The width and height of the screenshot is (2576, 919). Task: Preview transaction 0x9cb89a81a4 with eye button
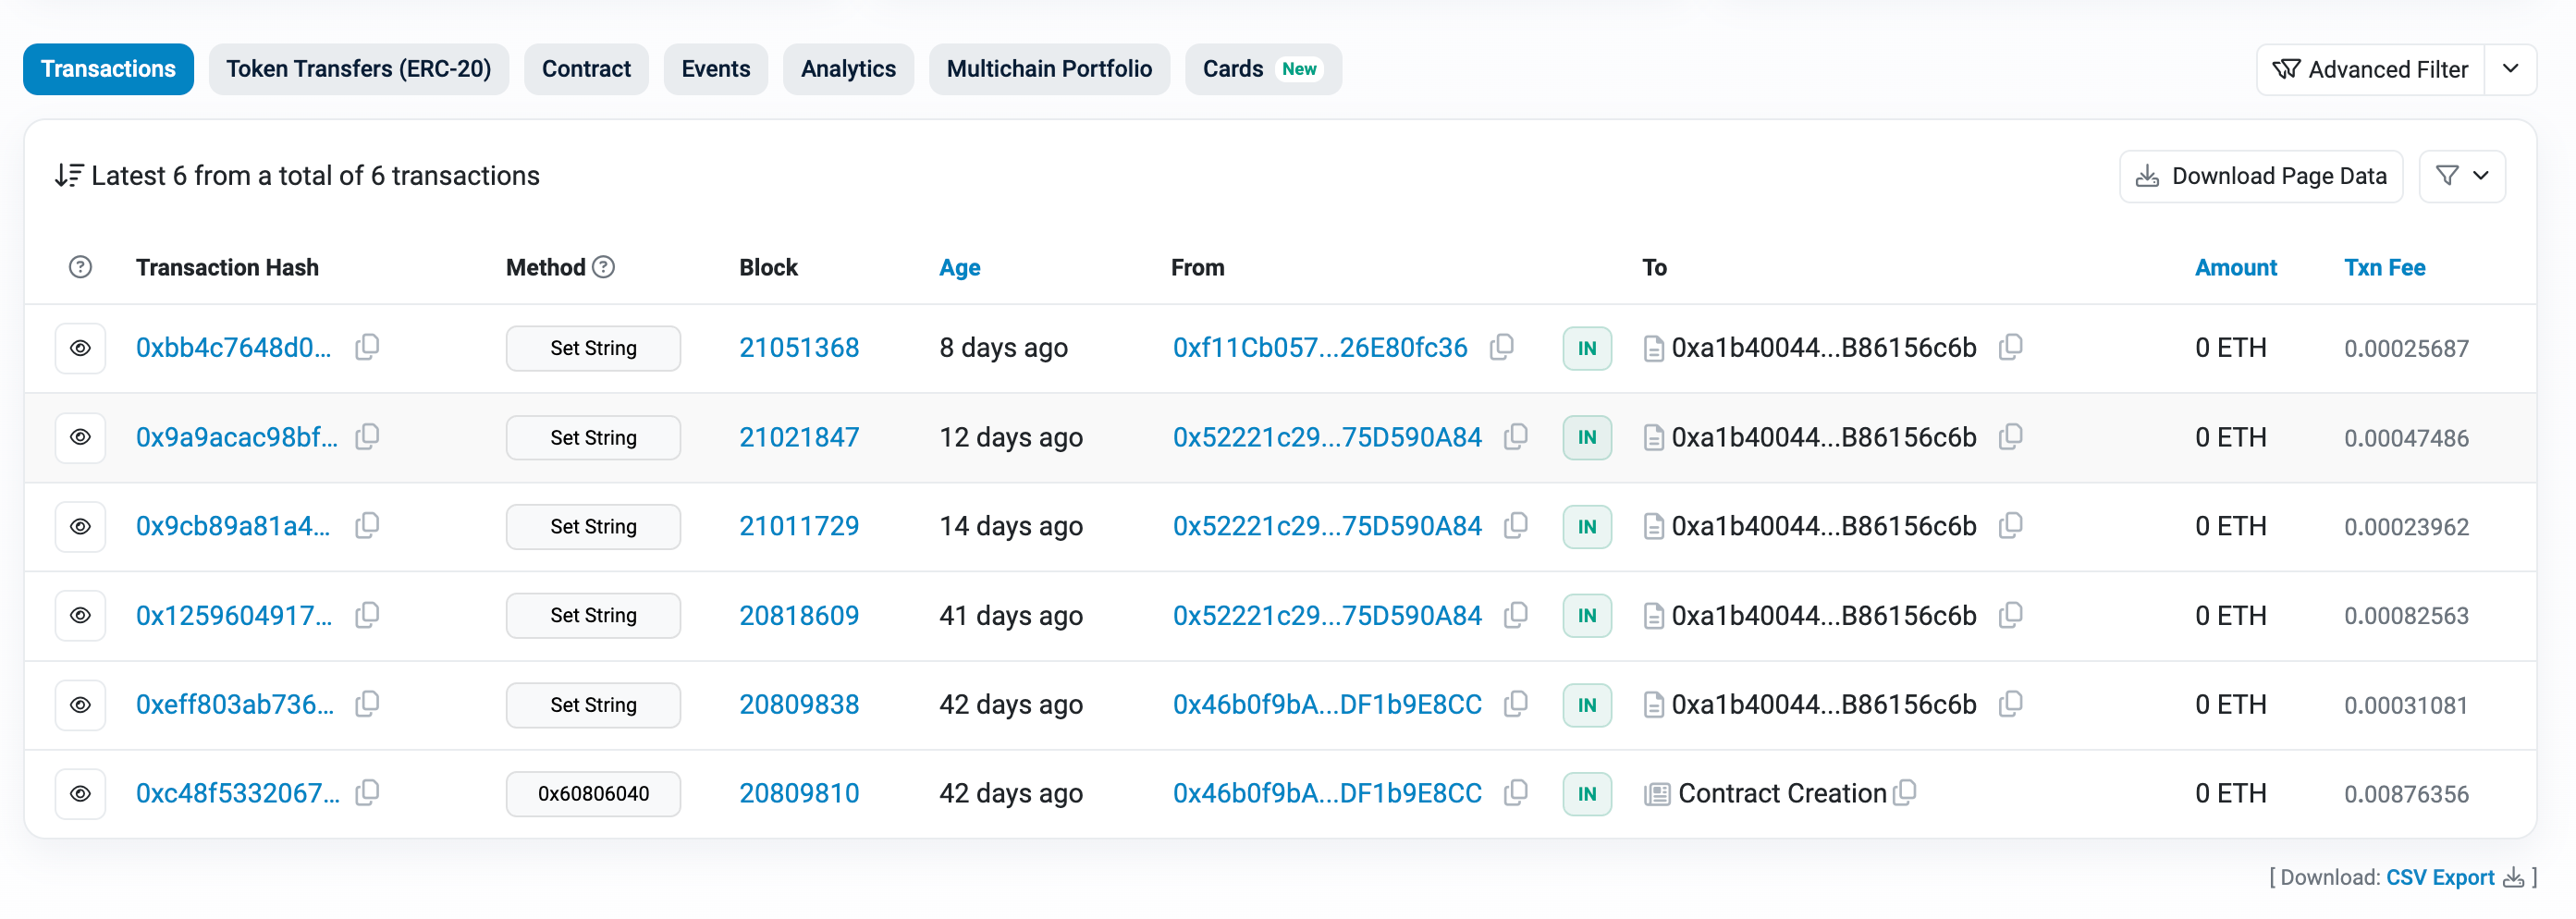click(80, 526)
